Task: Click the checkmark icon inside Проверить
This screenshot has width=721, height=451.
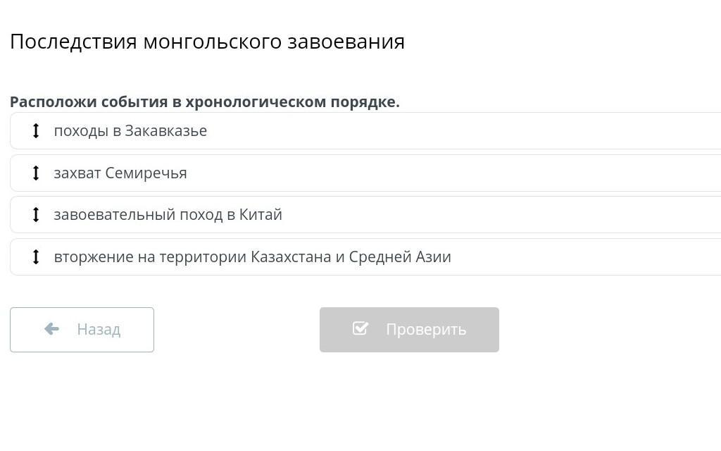Action: coord(360,328)
